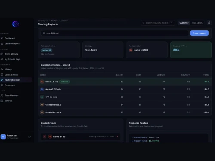The height and width of the screenshot is (161, 215).
Task: Click the Winner badge
Action: coord(64,82)
